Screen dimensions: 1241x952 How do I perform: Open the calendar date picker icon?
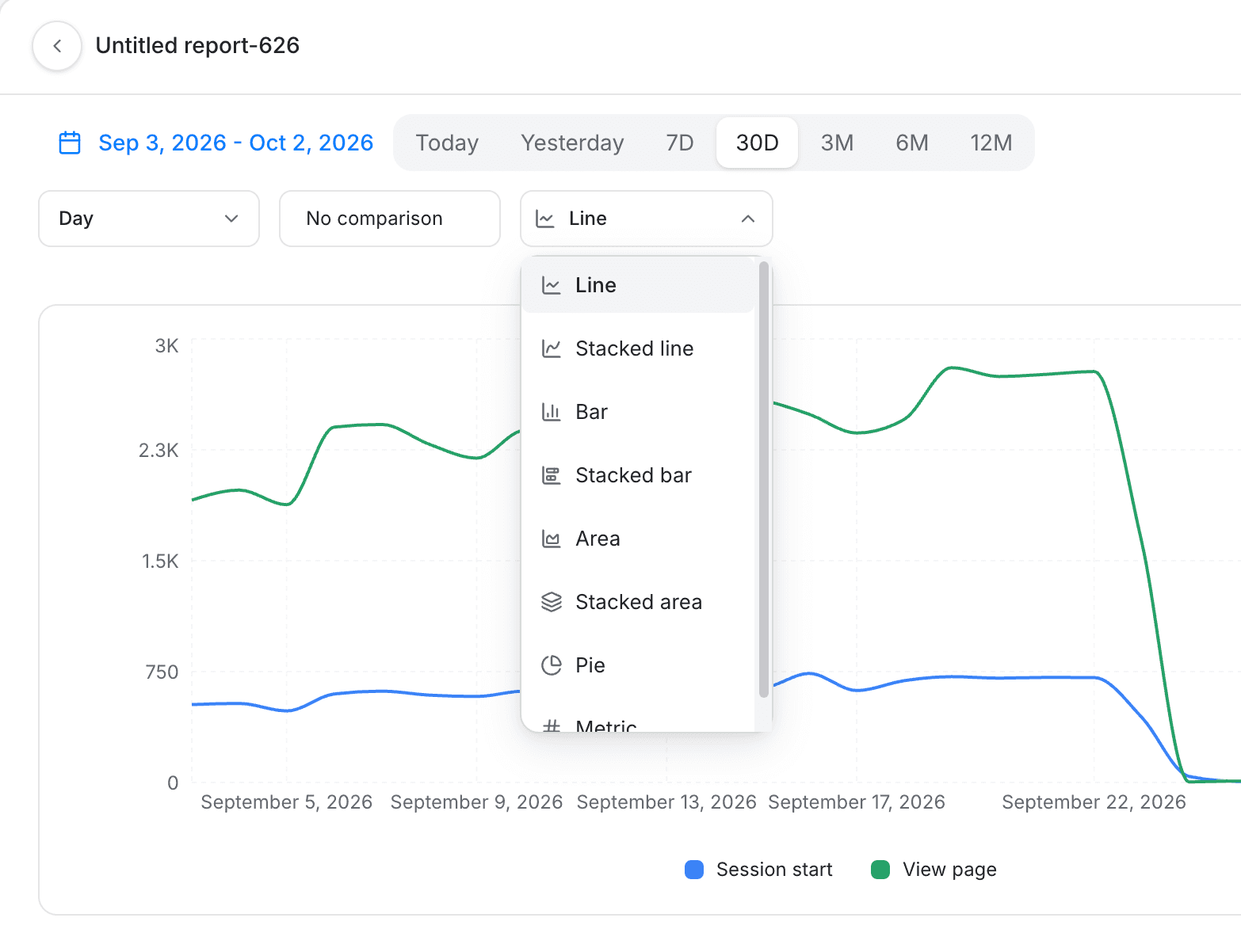click(70, 143)
